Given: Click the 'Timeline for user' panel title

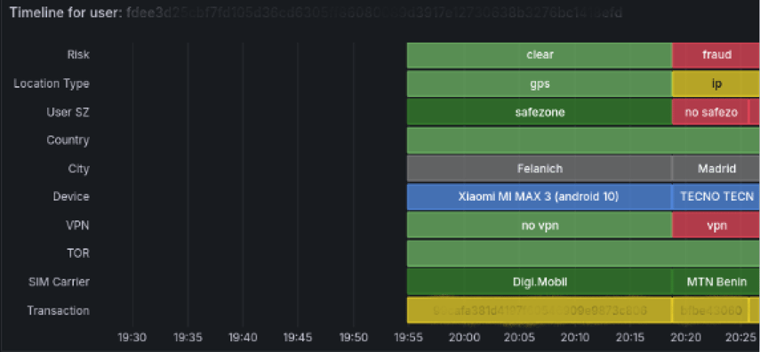Looking at the screenshot, I should click(x=66, y=12).
